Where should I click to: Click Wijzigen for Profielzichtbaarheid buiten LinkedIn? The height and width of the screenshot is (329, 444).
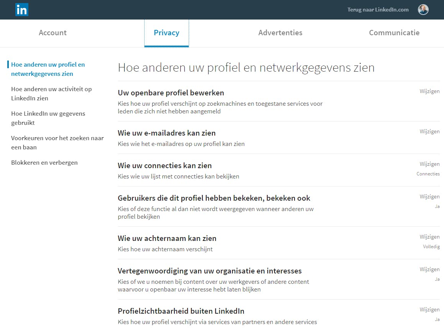point(429,309)
